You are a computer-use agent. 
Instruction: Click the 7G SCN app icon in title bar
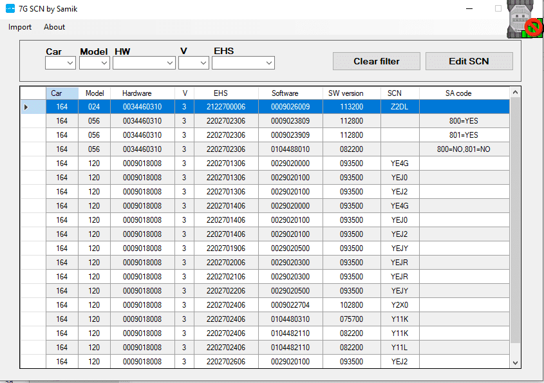click(10, 9)
